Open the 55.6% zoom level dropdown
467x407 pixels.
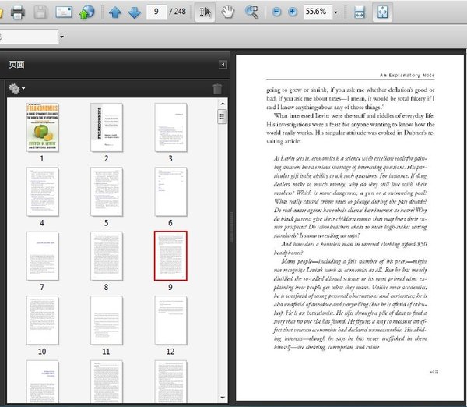coord(336,12)
